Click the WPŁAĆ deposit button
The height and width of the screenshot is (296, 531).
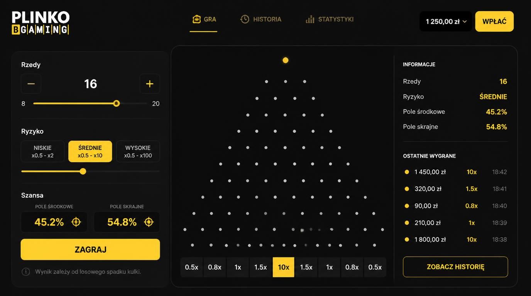494,21
